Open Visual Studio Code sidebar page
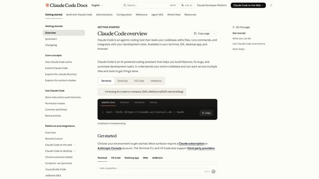Screen dimensions: 319x179 pyautogui.click(x=55, y=169)
